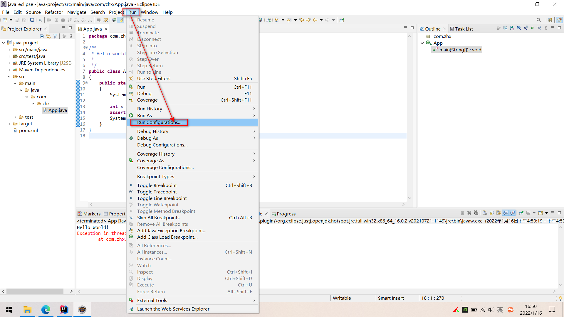Open the stack trace link in Console
This screenshot has height=317, width=564.
(115, 239)
